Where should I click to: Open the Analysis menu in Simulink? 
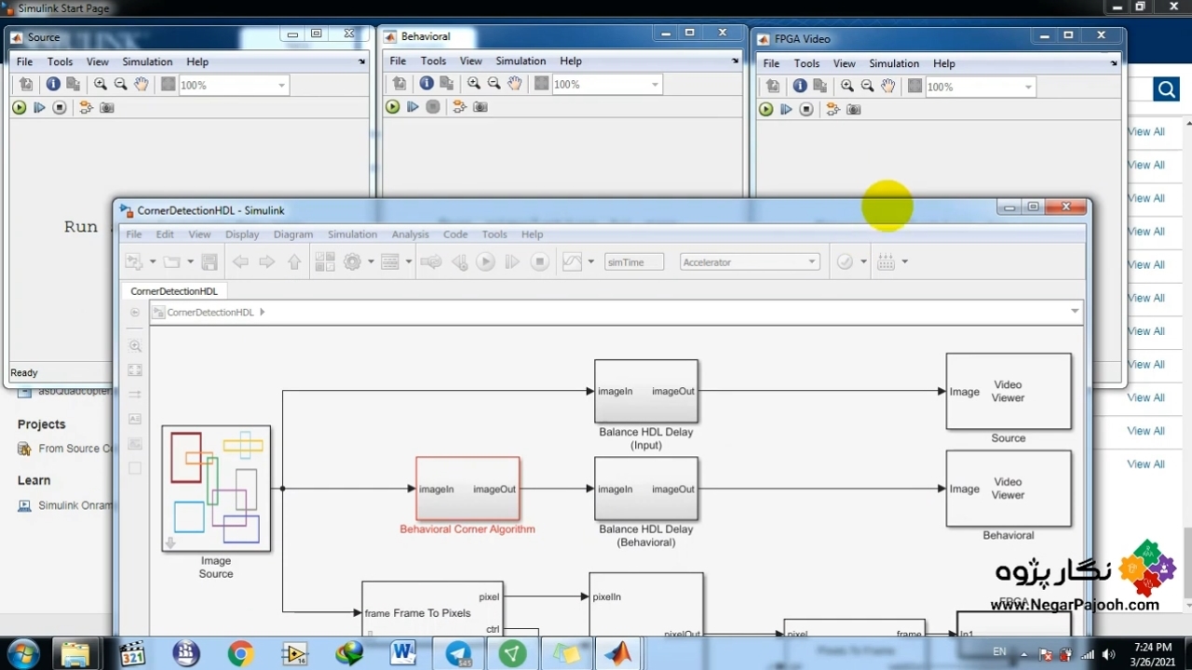(x=410, y=234)
